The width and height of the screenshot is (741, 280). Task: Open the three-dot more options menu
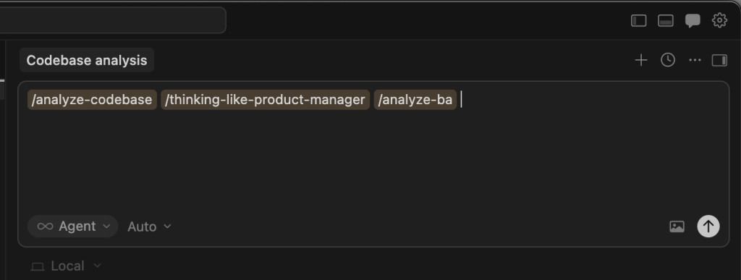click(x=695, y=60)
